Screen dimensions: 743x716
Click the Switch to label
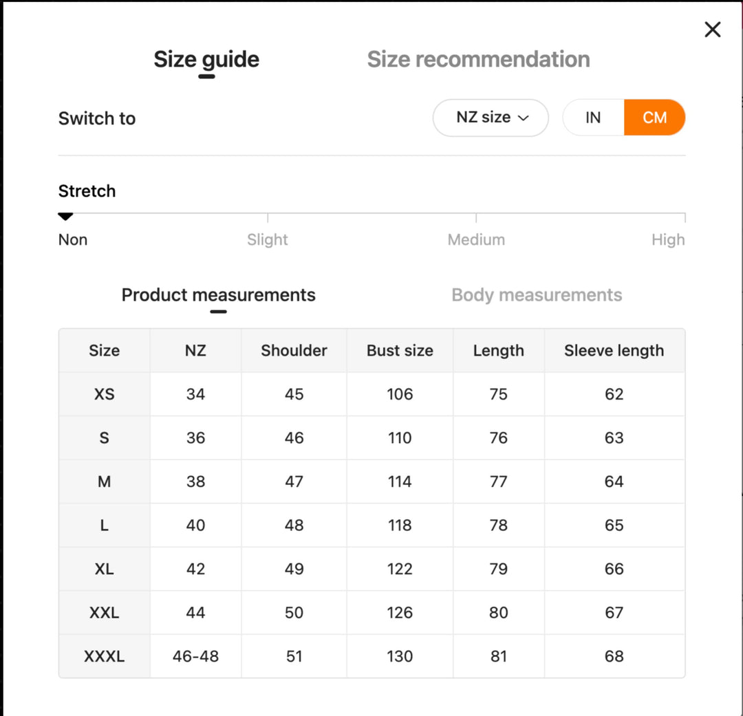97,118
